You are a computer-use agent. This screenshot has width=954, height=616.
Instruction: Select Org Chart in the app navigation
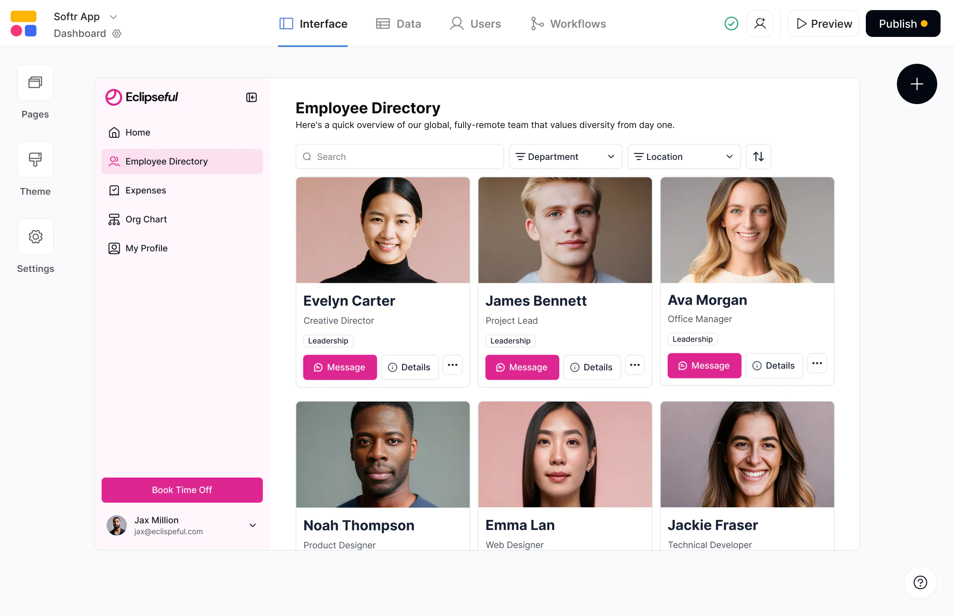pyautogui.click(x=146, y=219)
